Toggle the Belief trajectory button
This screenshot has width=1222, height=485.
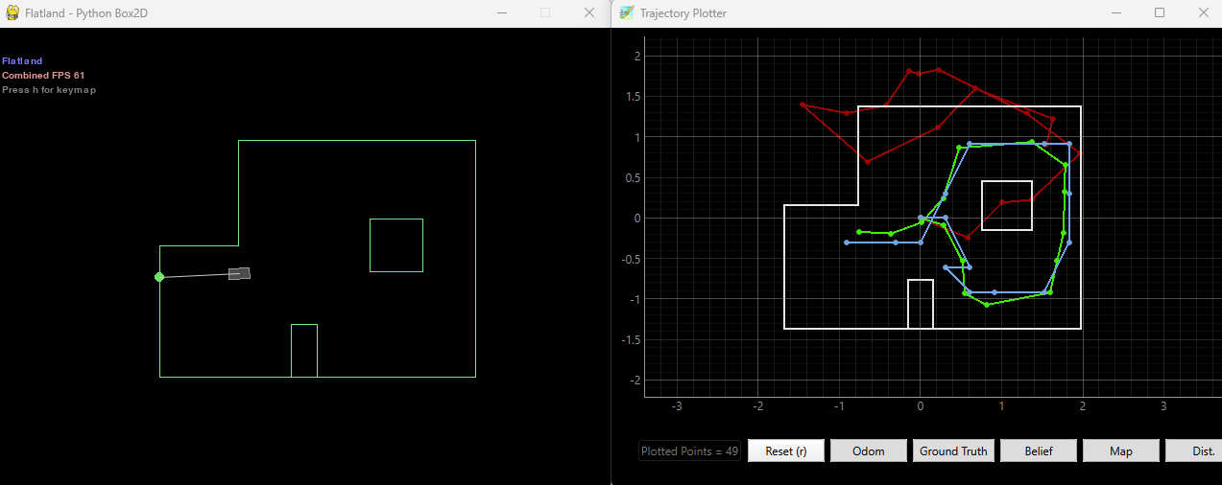pyautogui.click(x=1038, y=450)
